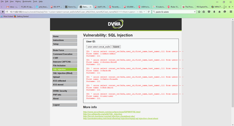Viewport: 234px width, 126px height.
Task: Bookmark this page with the star icon
Action: point(199,12)
